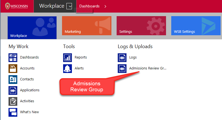
Task: Click the Admissions Review Group icon
Action: 122,68
